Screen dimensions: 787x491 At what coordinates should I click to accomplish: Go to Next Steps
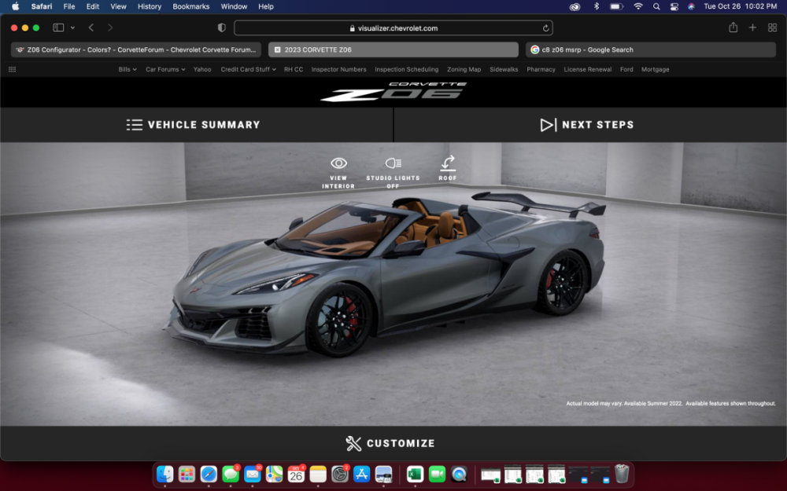coord(587,125)
